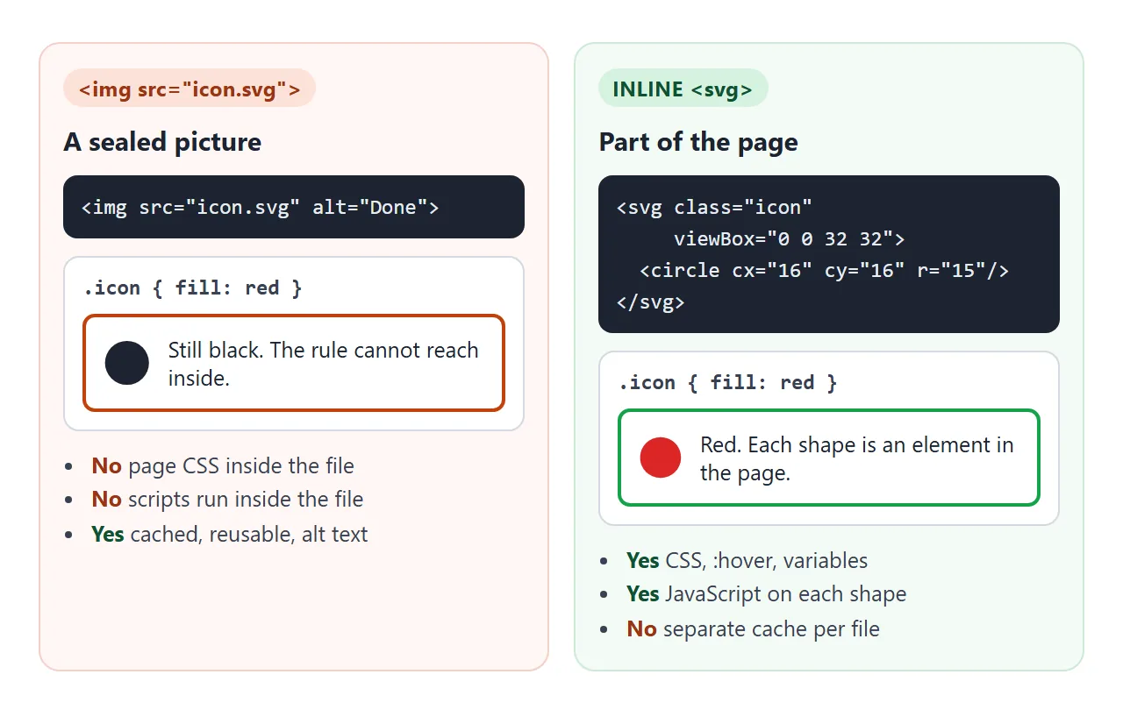Click the heading "A sealed picture"
The image size is (1123, 717).
coord(162,142)
